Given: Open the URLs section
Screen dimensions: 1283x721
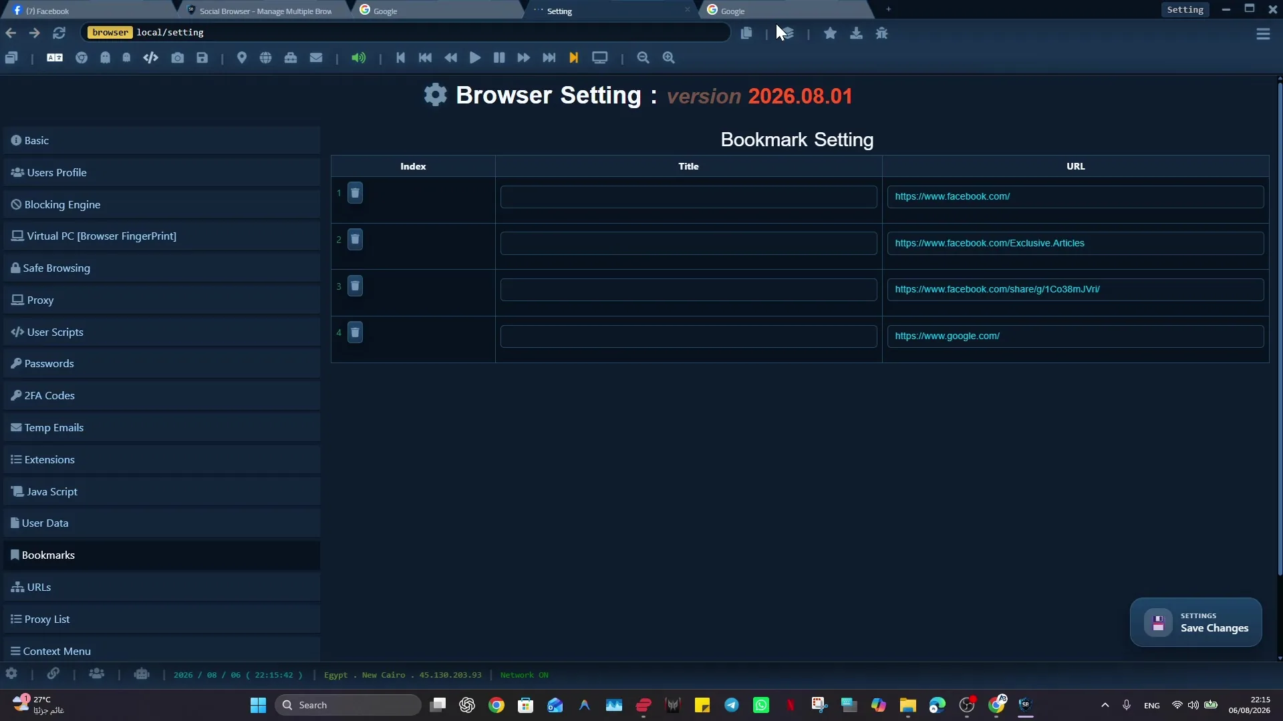Looking at the screenshot, I should click(x=162, y=587).
